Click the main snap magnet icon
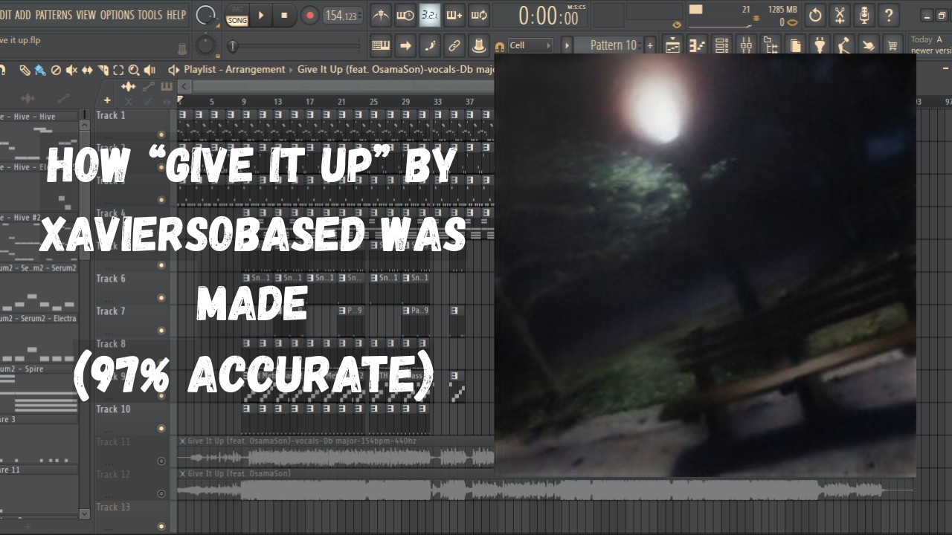 click(500, 47)
